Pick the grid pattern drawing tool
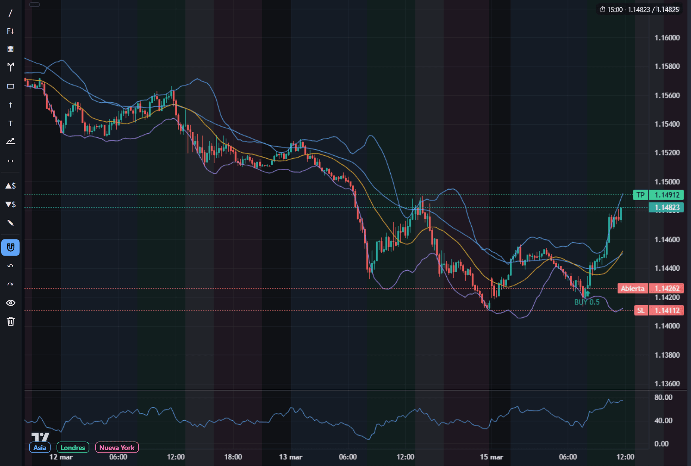The image size is (691, 466). coord(10,49)
